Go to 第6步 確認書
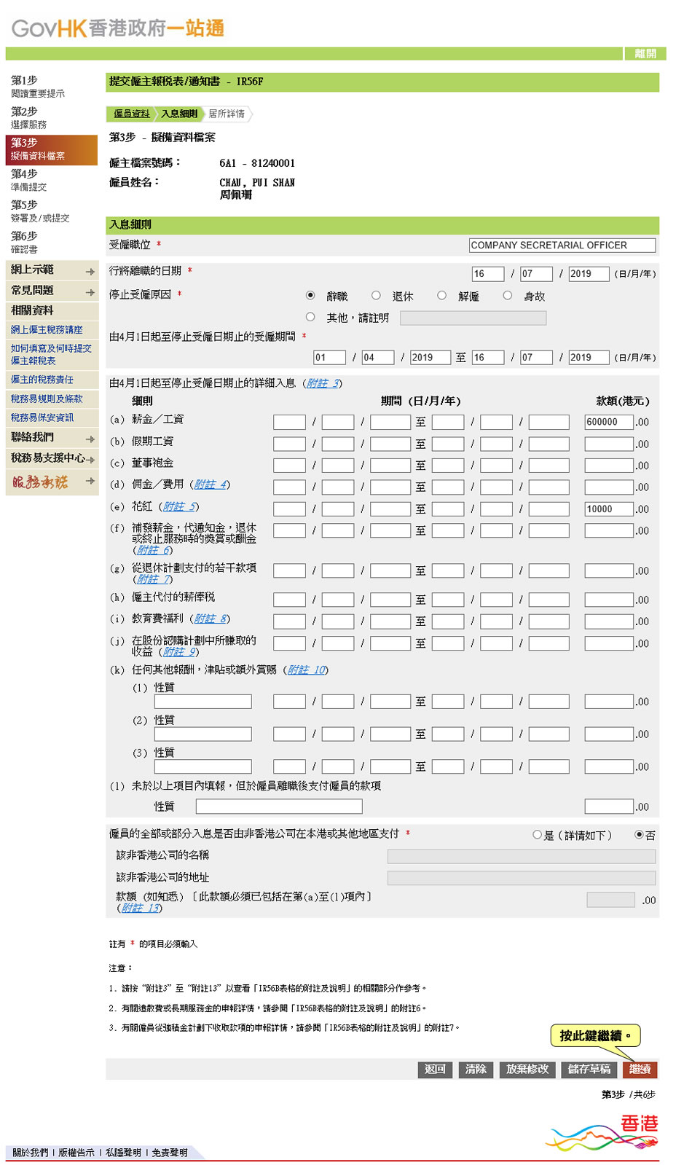Image resolution: width=692 pixels, height=1165 pixels. point(52,243)
